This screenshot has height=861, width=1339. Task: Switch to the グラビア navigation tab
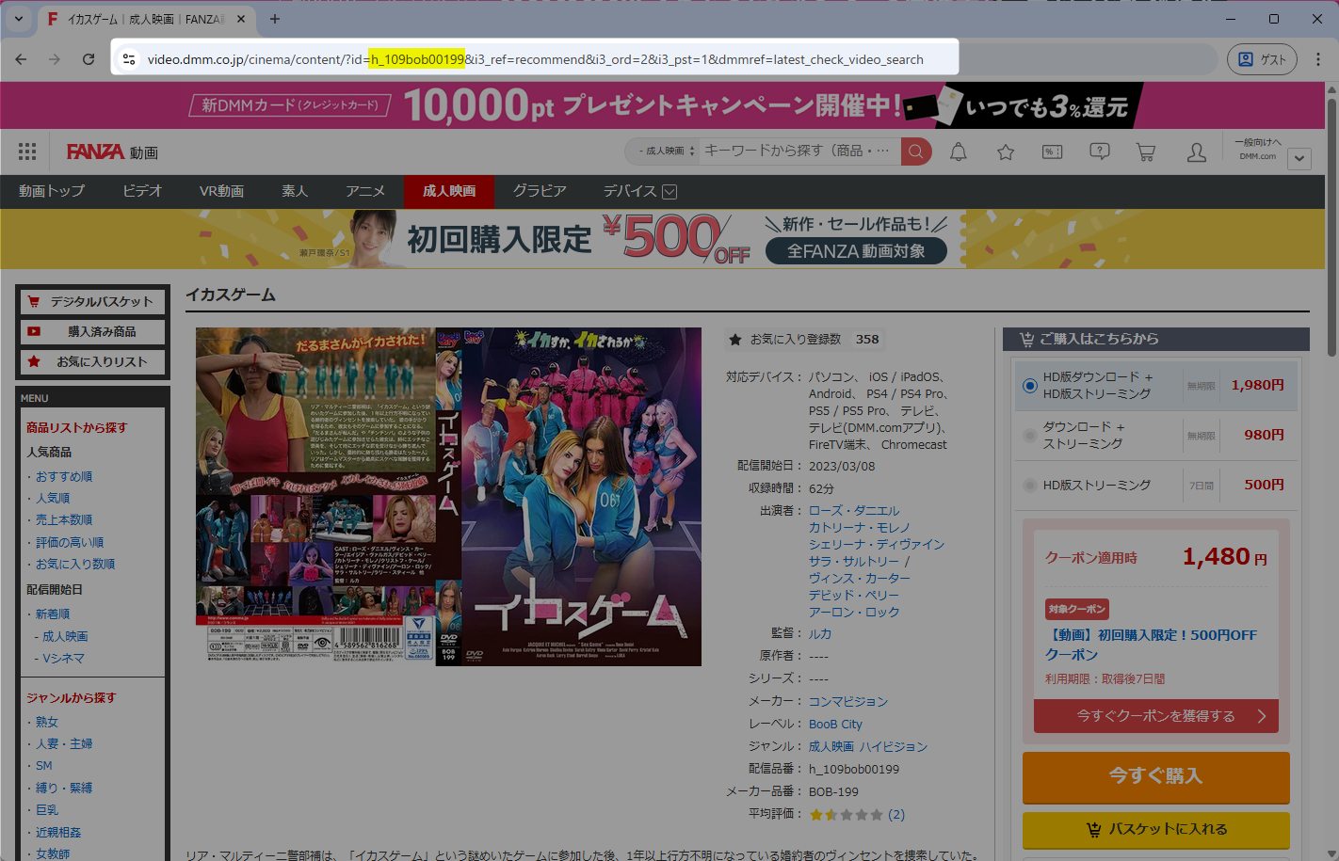coord(540,191)
